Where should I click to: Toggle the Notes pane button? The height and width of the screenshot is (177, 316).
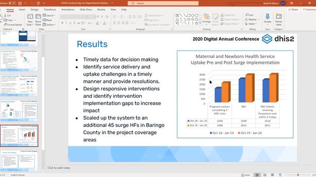(x=245, y=175)
